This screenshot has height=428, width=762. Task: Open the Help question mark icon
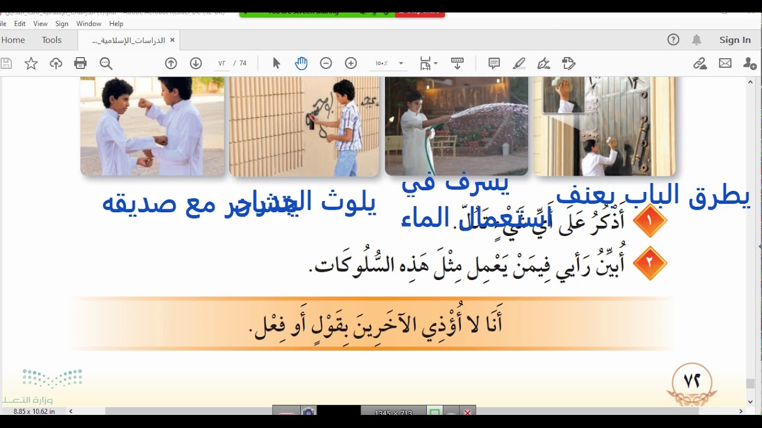[673, 40]
